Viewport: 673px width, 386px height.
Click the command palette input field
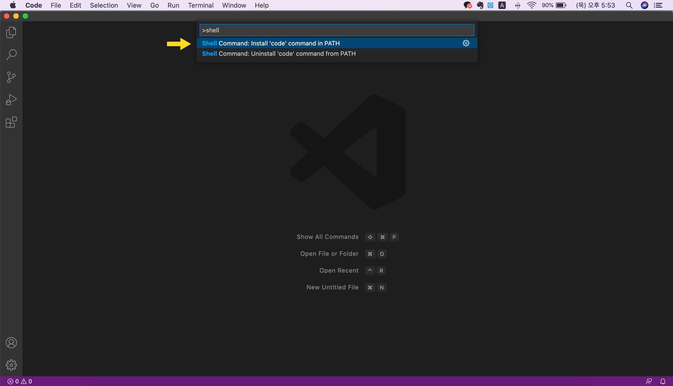336,30
